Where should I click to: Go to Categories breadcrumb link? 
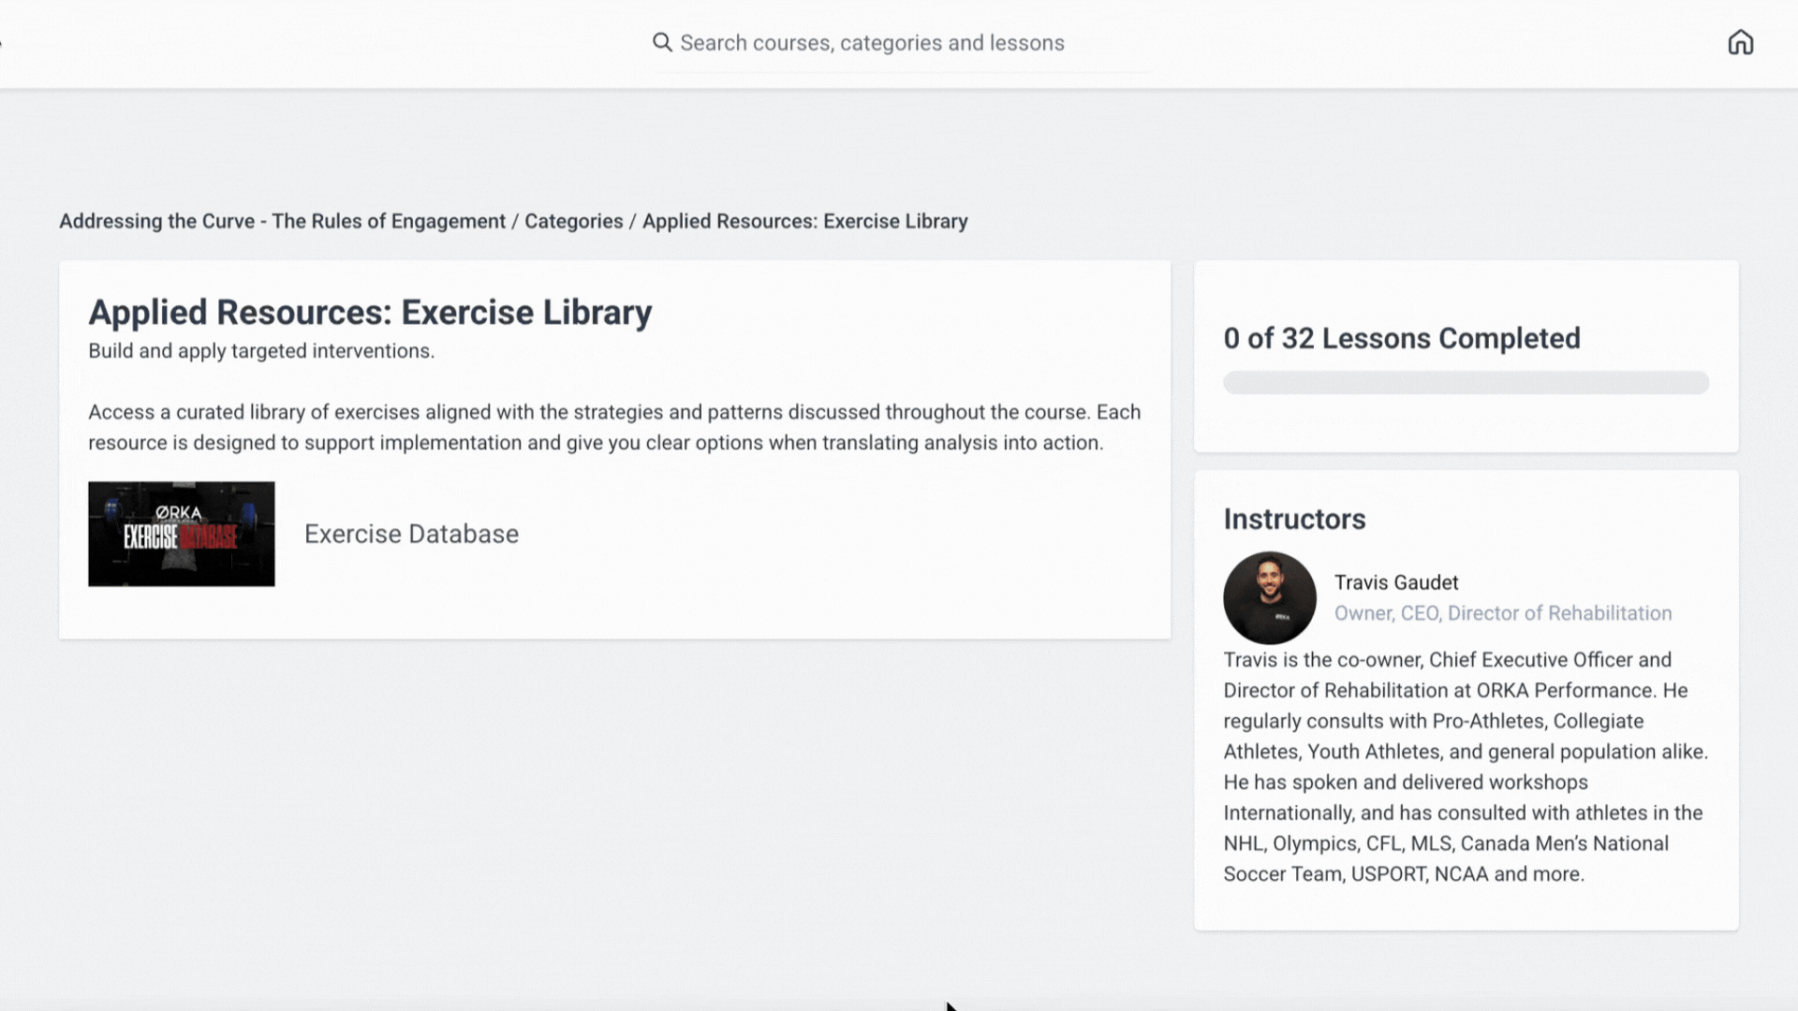pos(573,221)
